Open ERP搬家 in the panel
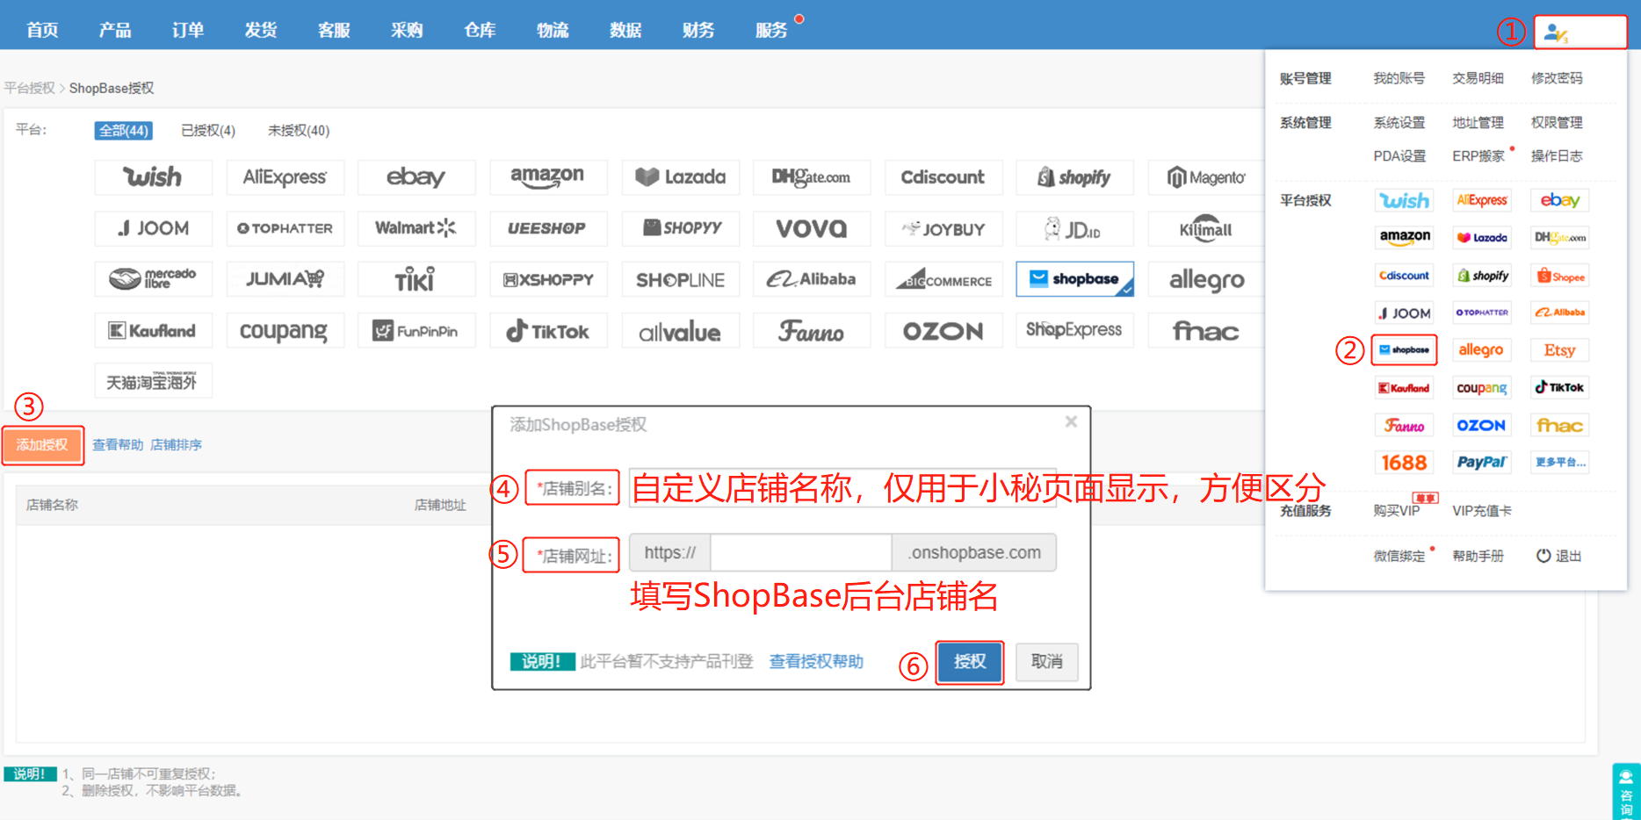 point(1478,156)
